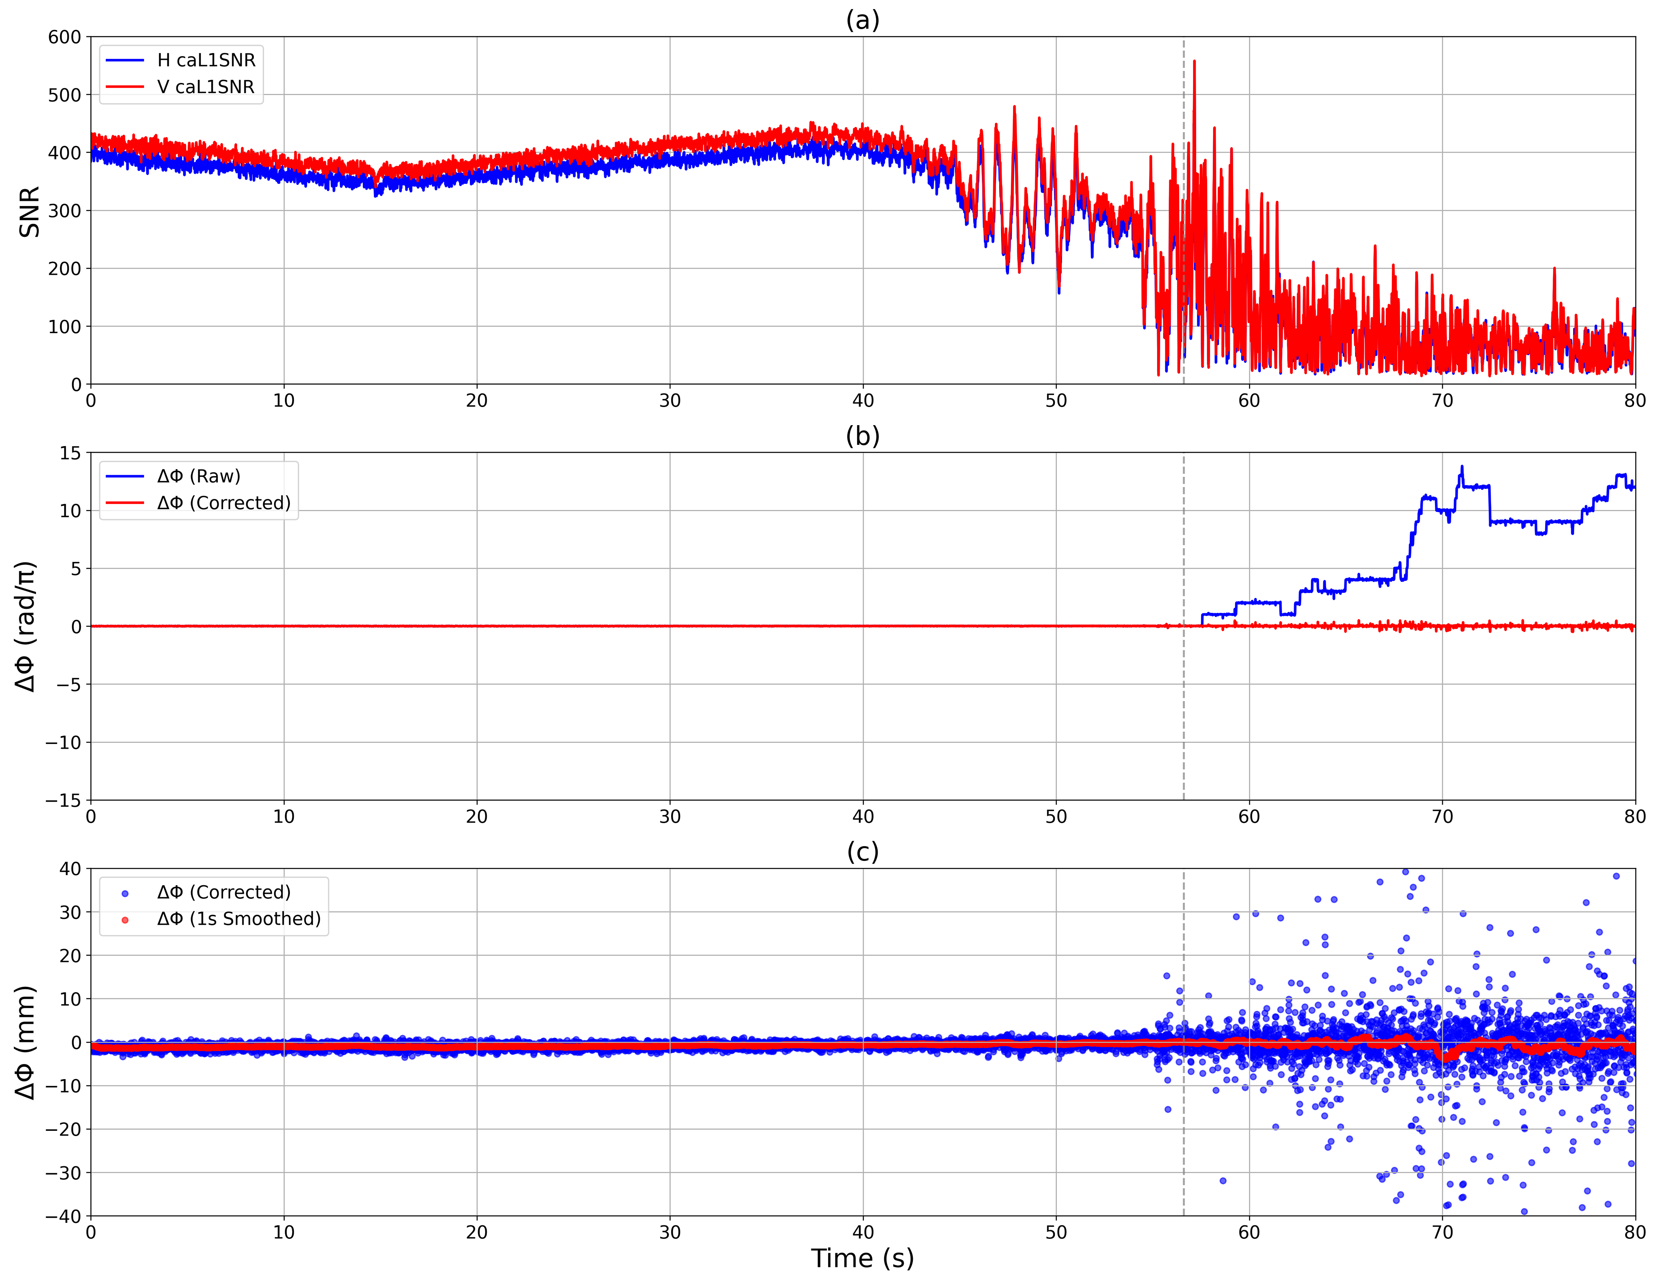Click the 600 tick on SNR axis
The image size is (1660, 1280).
point(65,37)
